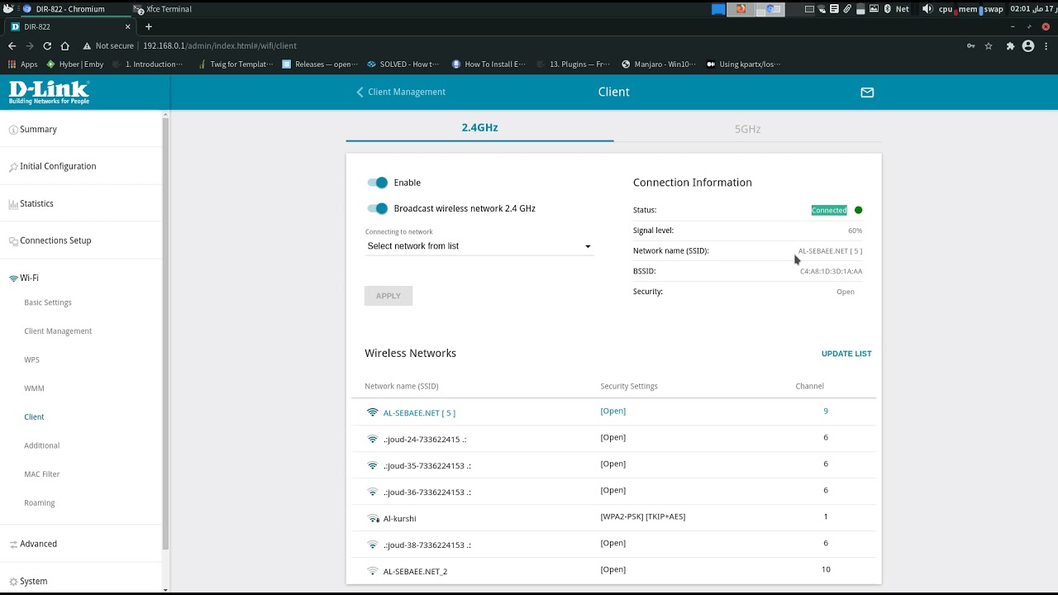Click UPDATE LIST to refresh networks

pyautogui.click(x=846, y=354)
